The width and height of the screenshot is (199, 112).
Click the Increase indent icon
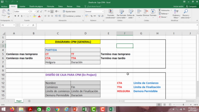click(x=59, y=16)
